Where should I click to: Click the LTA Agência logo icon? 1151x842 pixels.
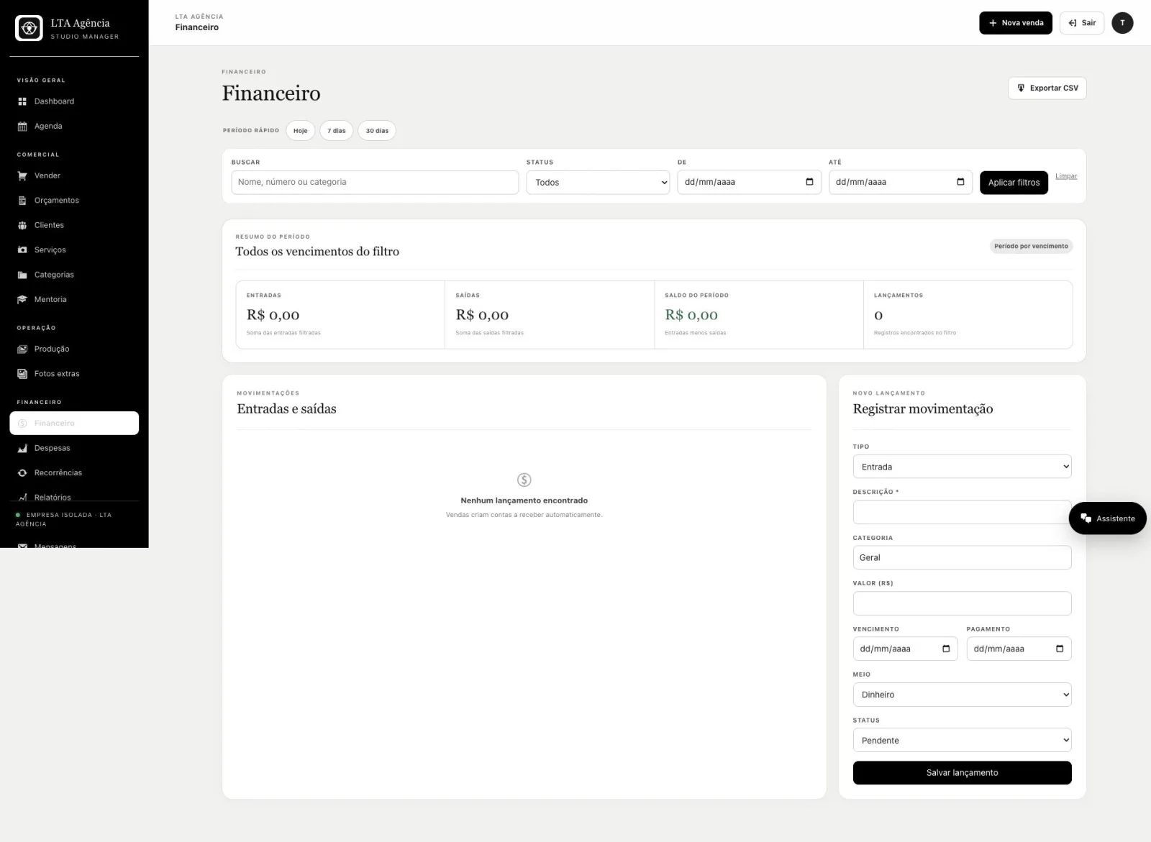click(29, 28)
